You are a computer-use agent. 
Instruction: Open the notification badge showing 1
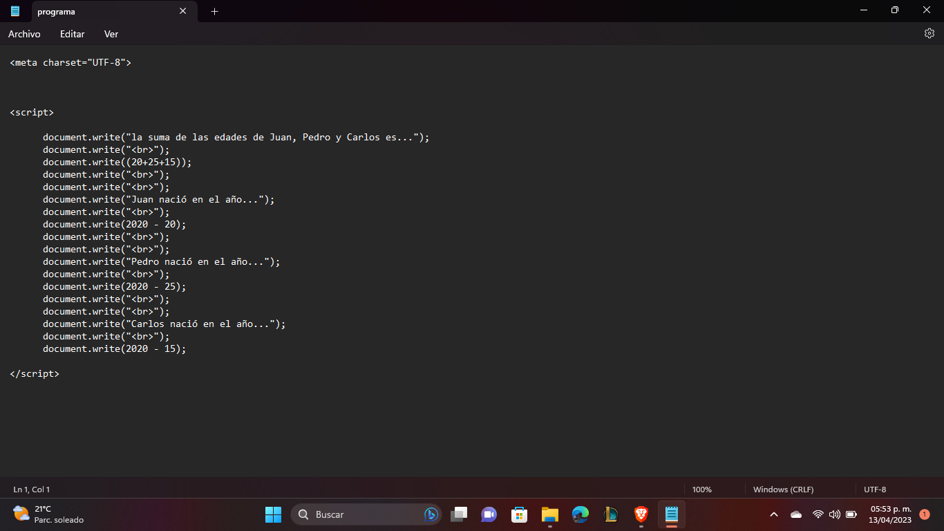925,514
